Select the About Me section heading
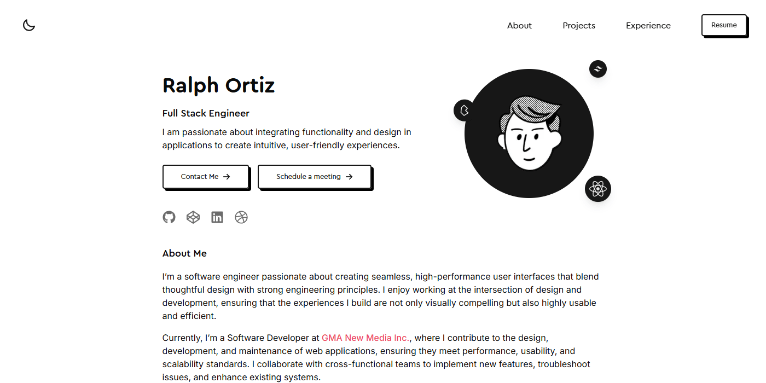766x383 pixels. pyautogui.click(x=184, y=253)
